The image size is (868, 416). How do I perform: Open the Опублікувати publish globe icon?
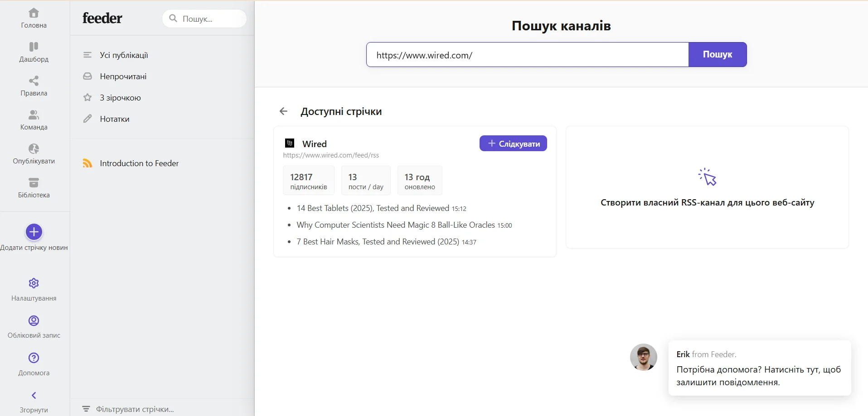[x=34, y=148]
